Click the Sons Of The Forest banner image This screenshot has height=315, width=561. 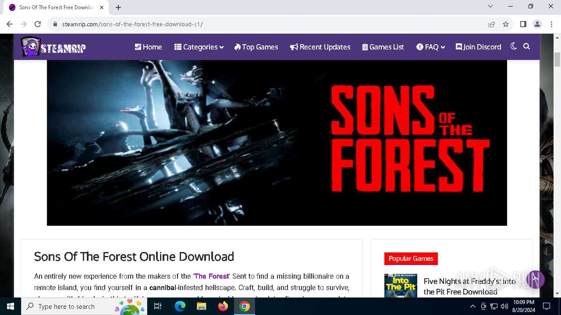click(x=277, y=143)
